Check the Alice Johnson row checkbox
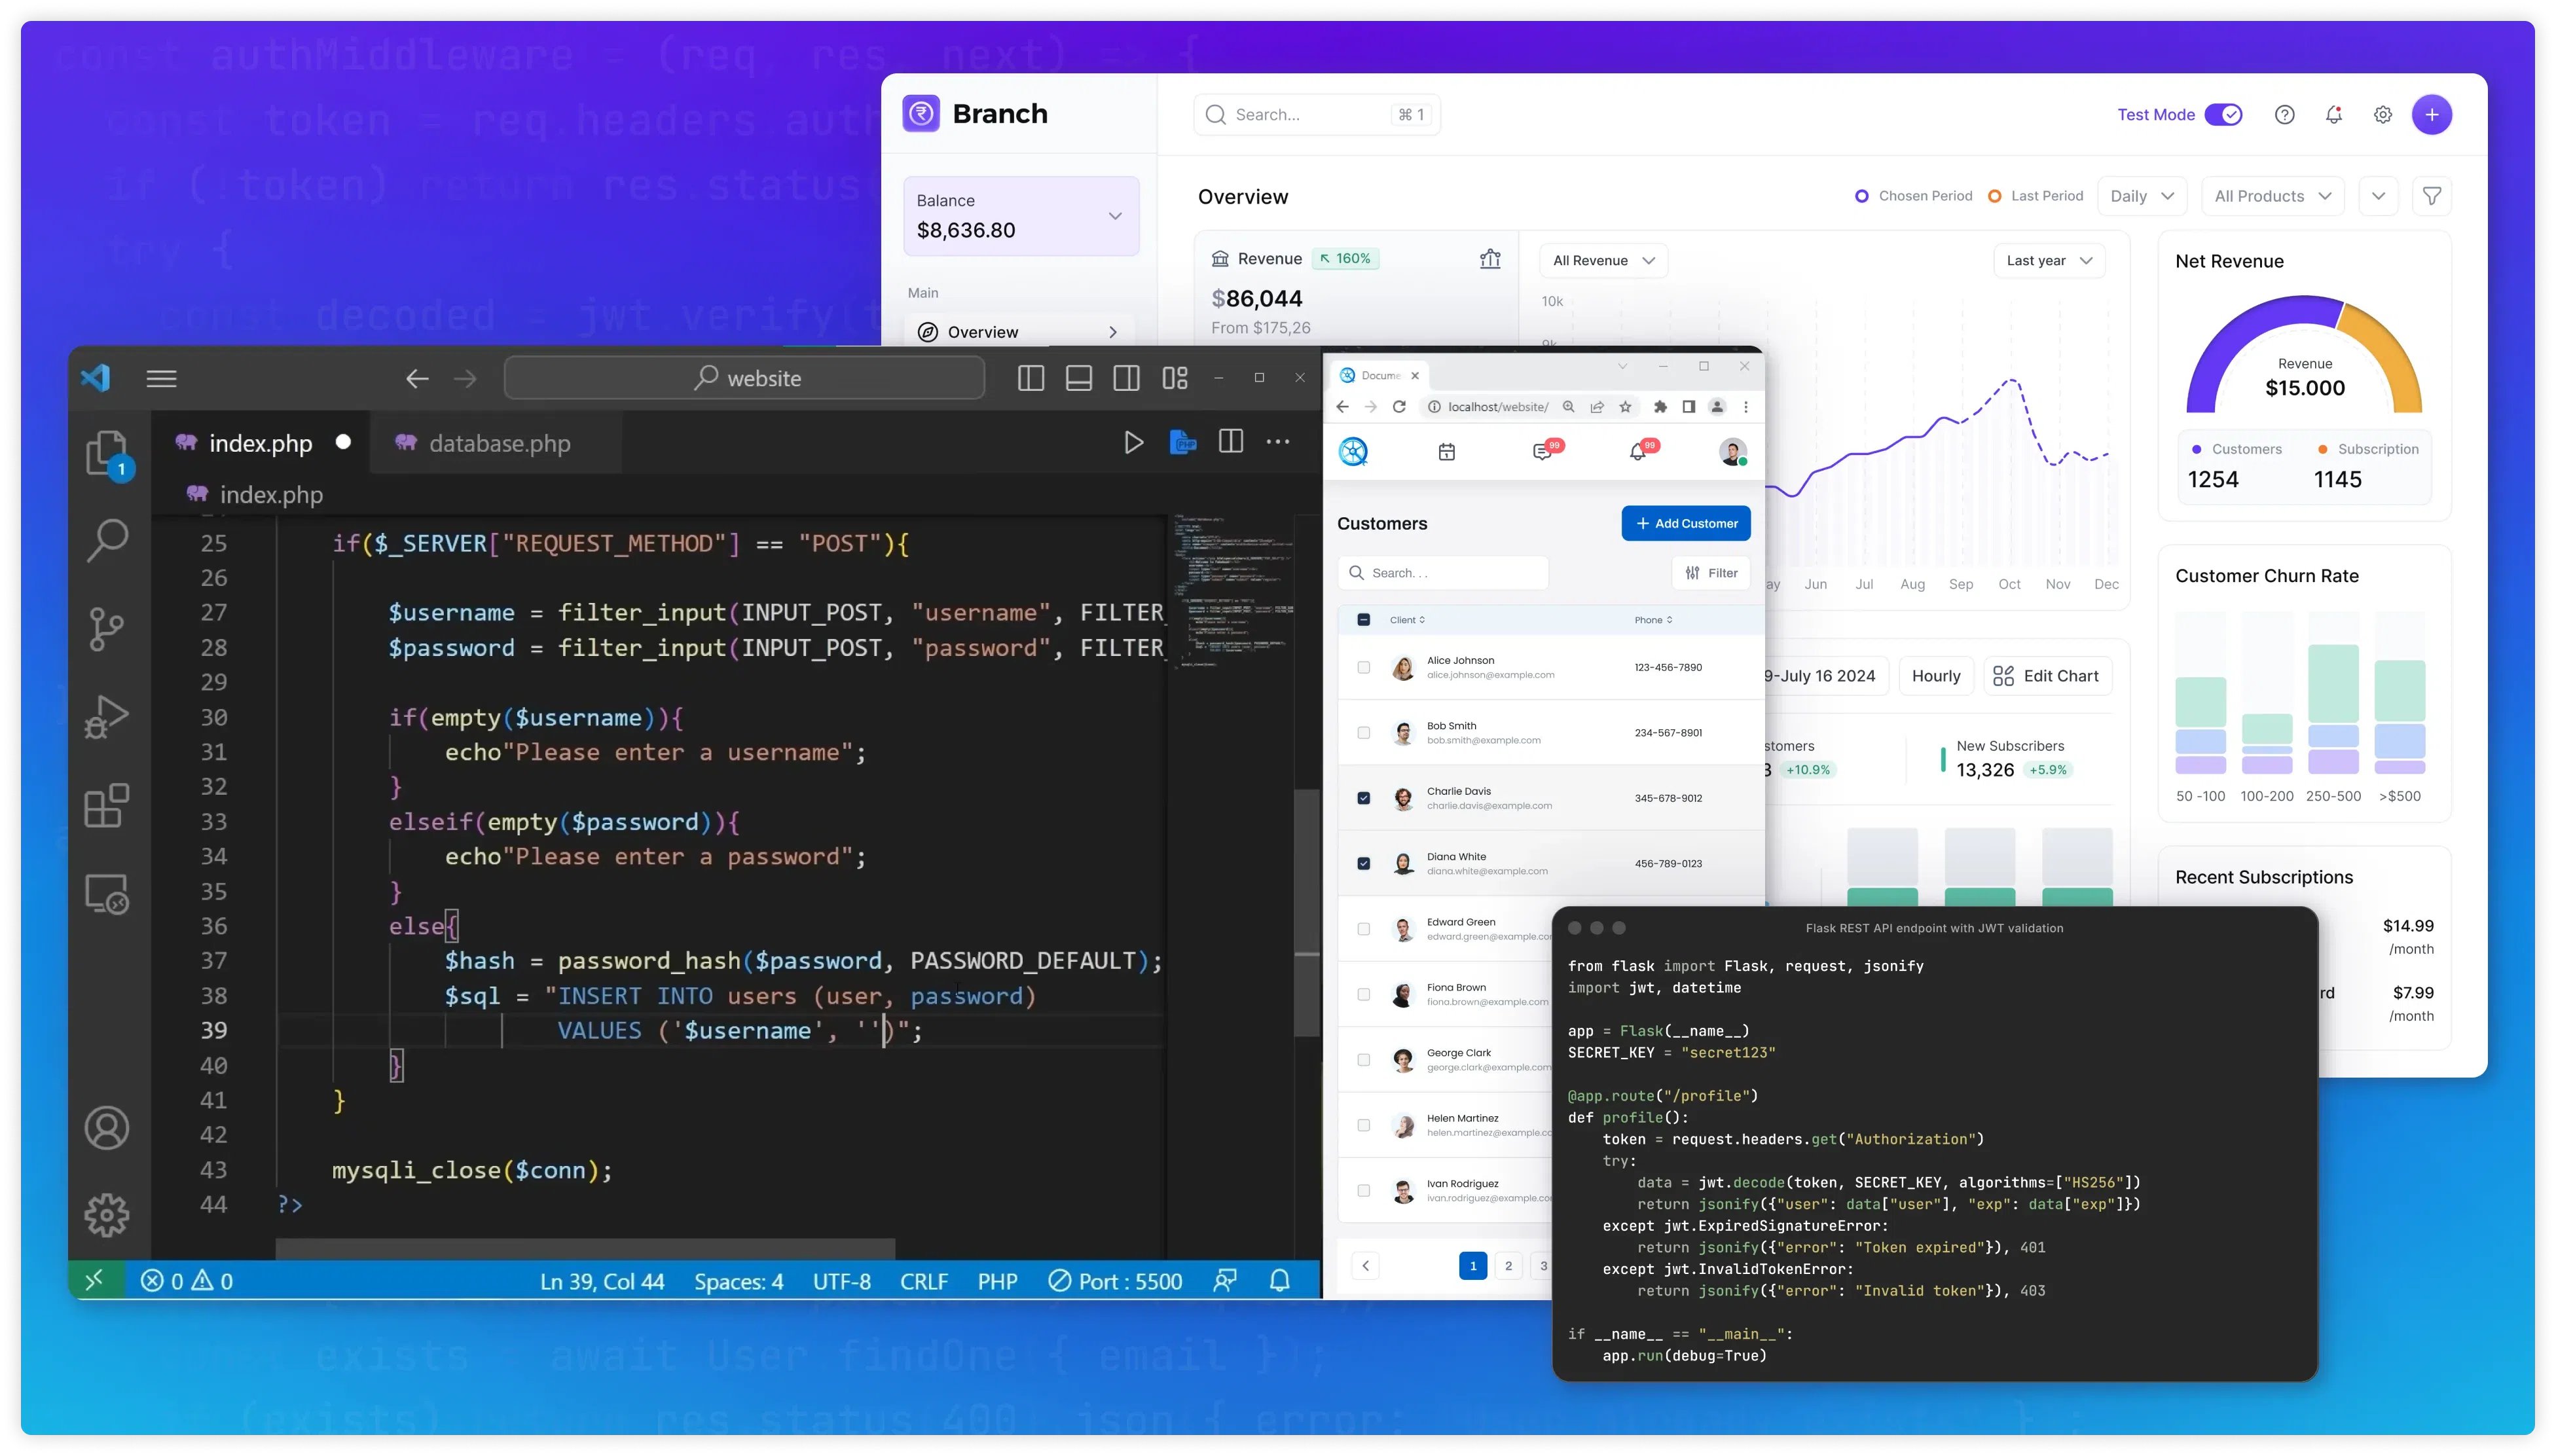 click(1363, 667)
